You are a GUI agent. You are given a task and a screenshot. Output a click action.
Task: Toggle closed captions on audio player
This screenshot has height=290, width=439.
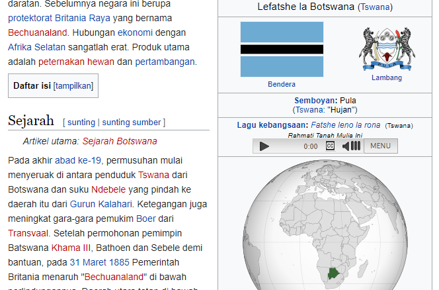coord(330,146)
